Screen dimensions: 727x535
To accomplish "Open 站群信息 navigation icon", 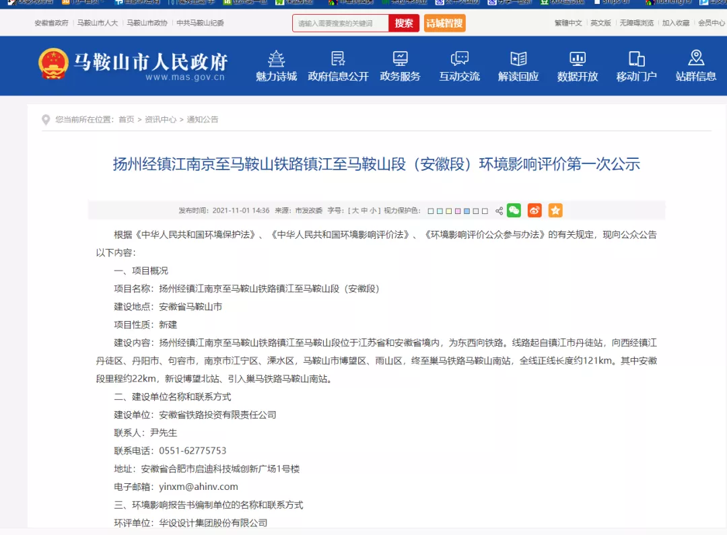I will pyautogui.click(x=696, y=59).
